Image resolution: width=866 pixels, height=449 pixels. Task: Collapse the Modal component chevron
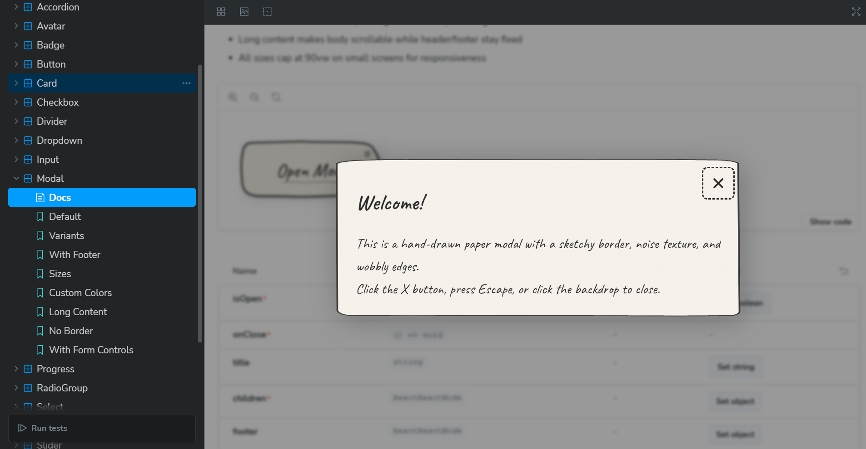coord(16,178)
